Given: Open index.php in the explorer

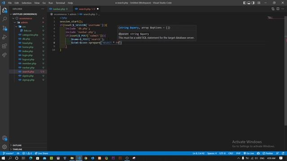Looking at the screenshot, I should point(27,51).
